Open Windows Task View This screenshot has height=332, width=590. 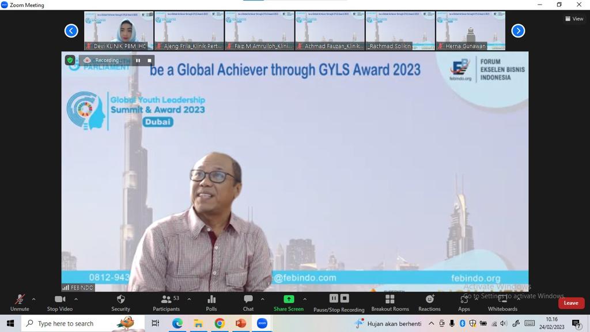tap(155, 323)
